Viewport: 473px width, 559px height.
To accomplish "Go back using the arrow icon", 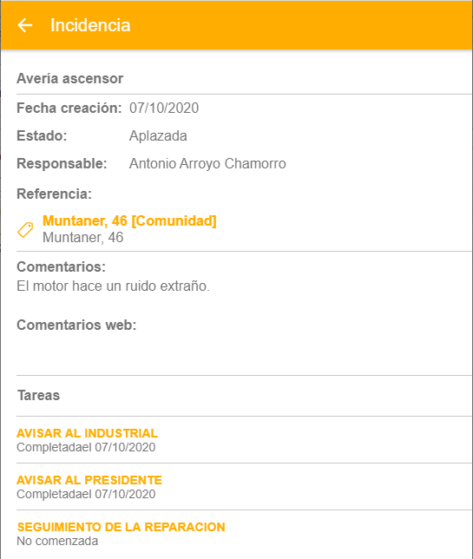I will 25,25.
